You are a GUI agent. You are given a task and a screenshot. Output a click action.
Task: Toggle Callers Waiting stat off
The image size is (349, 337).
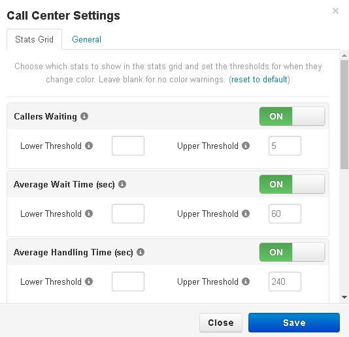coord(292,116)
